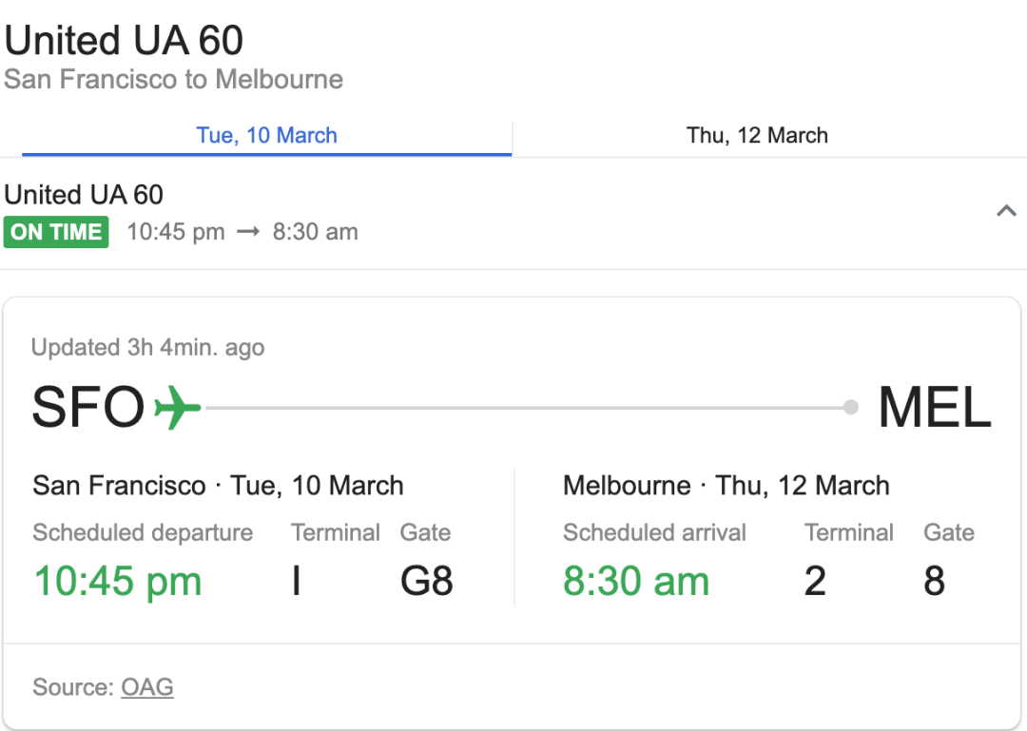The width and height of the screenshot is (1027, 731).
Task: Click the departure gate value G8
Action: point(426,581)
